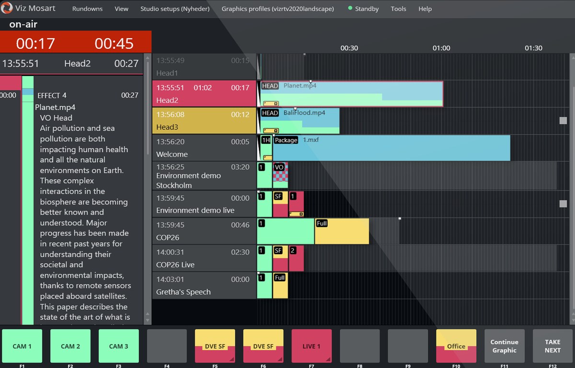Viewport: 575px width, 368px height.
Task: Click HEAD badge on BaliFlood.mp4 clip
Action: pyautogui.click(x=270, y=113)
